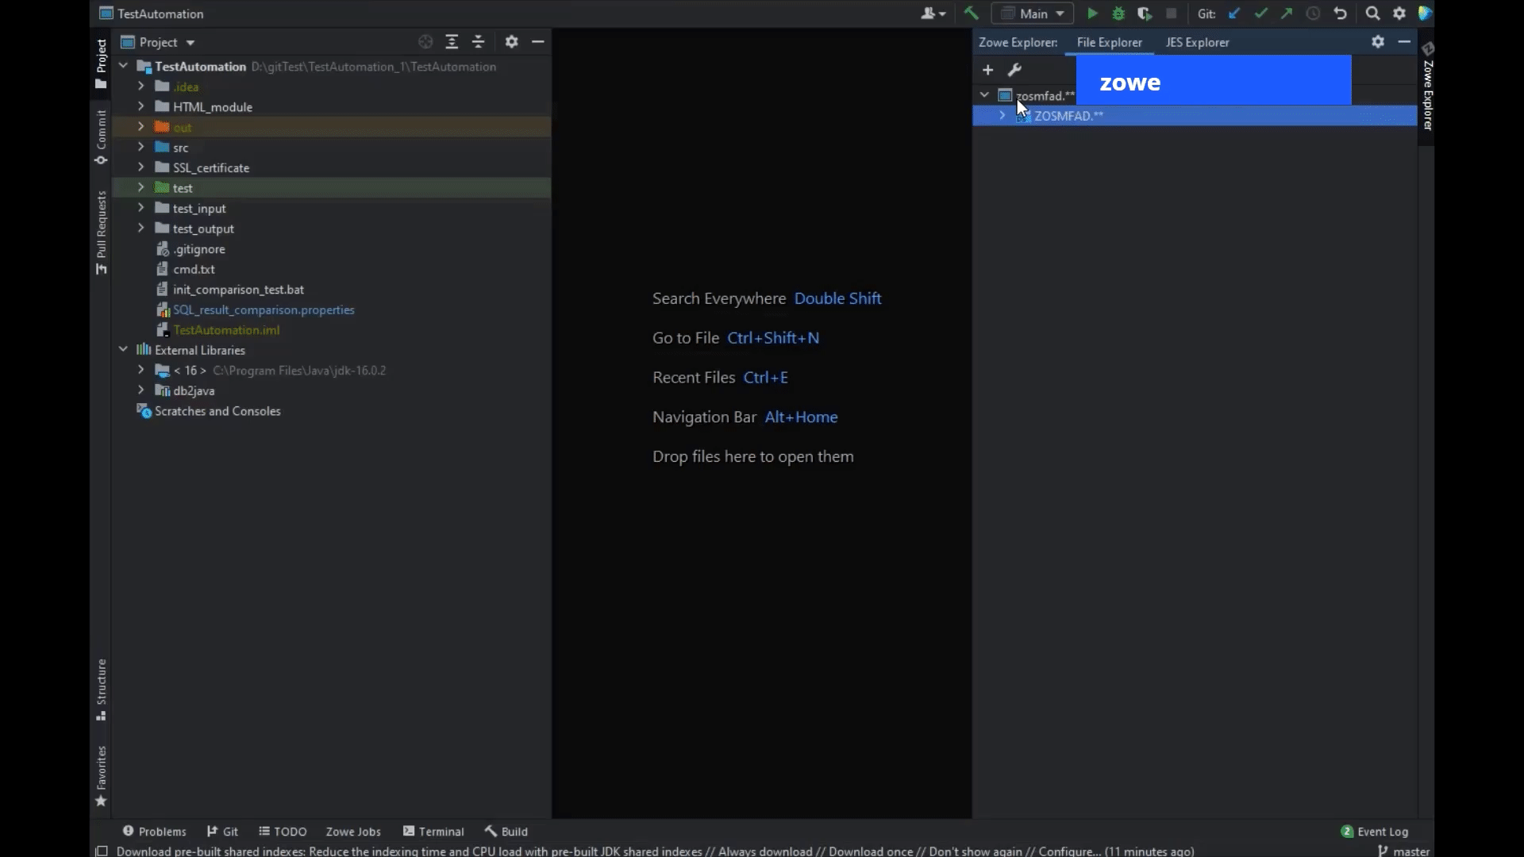Click the Debug run icon in toolbar
This screenshot has height=857, width=1524.
coord(1119,13)
